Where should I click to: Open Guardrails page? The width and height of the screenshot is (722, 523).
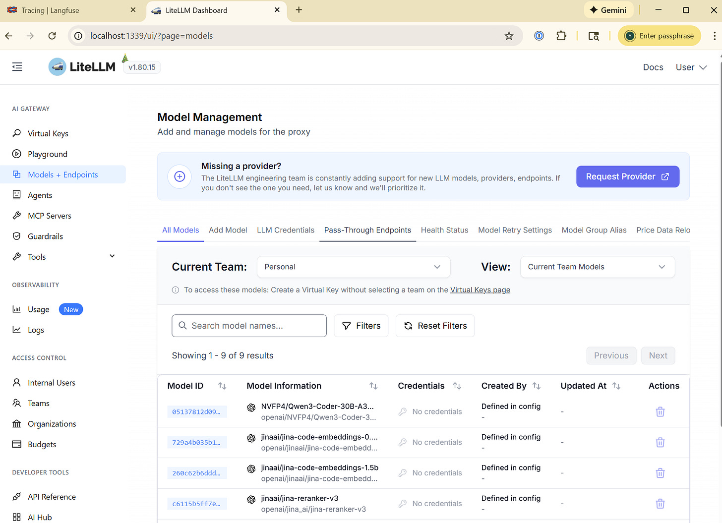[45, 236]
